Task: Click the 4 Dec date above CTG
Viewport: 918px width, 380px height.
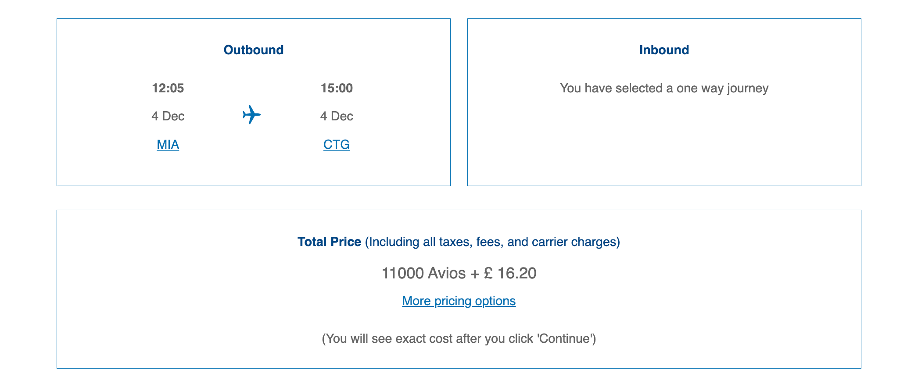Action: [337, 116]
